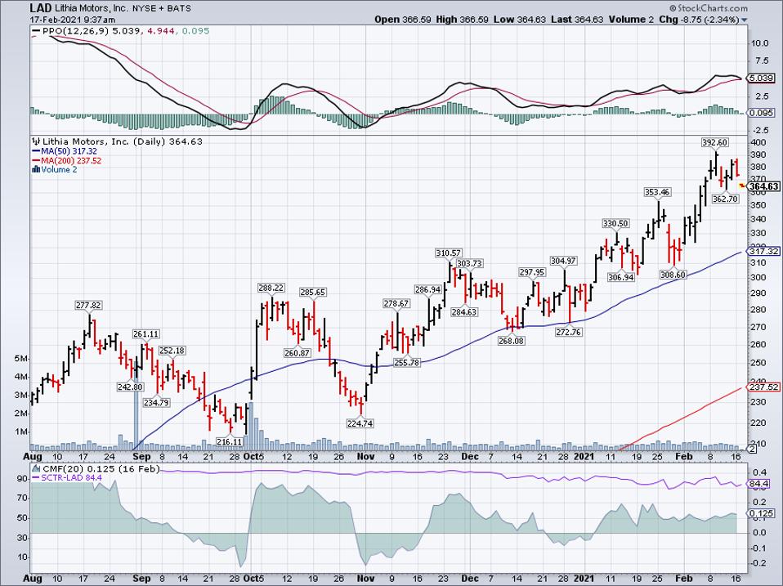783x586 pixels.
Task: Click the 308.60 low price label
Action: tap(673, 275)
